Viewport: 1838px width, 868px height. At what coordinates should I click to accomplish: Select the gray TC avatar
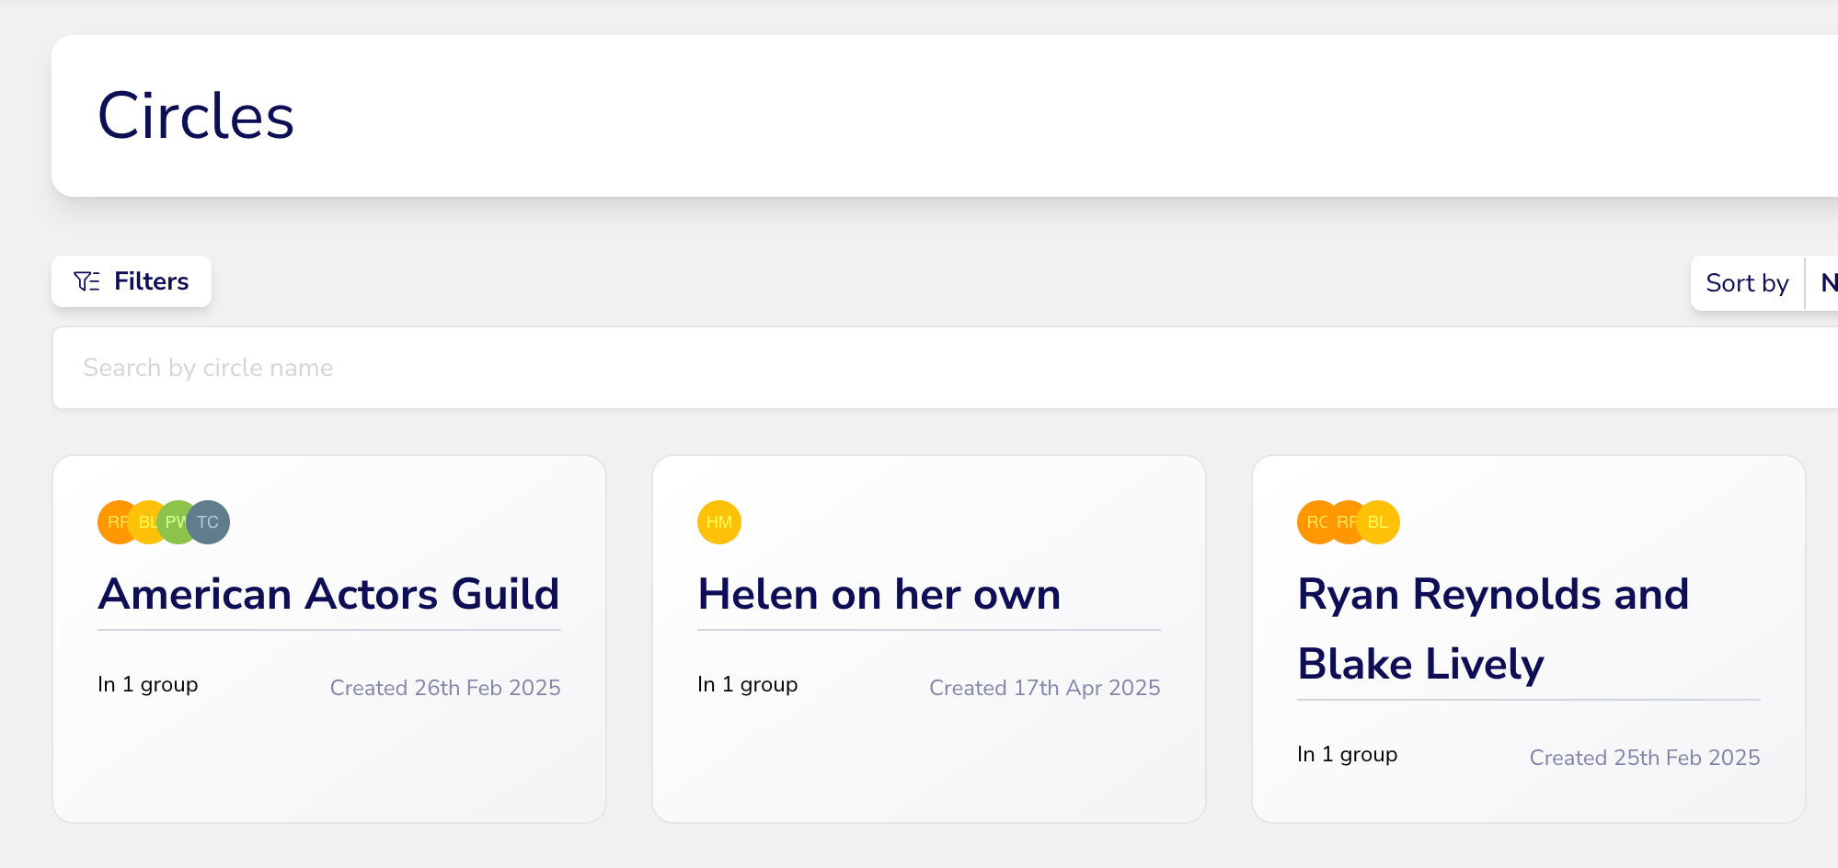coord(212,522)
